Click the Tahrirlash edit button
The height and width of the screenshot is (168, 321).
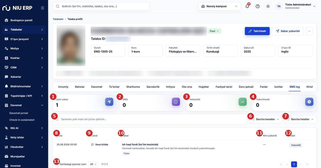point(257,31)
